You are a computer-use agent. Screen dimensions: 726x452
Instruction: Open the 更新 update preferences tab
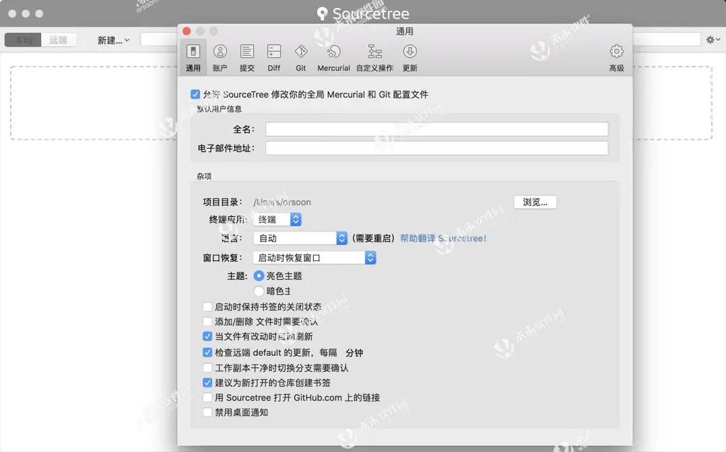(x=409, y=58)
